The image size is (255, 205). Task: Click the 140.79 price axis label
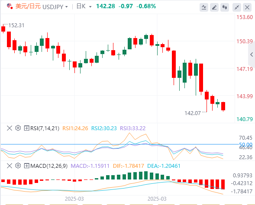click(245, 119)
